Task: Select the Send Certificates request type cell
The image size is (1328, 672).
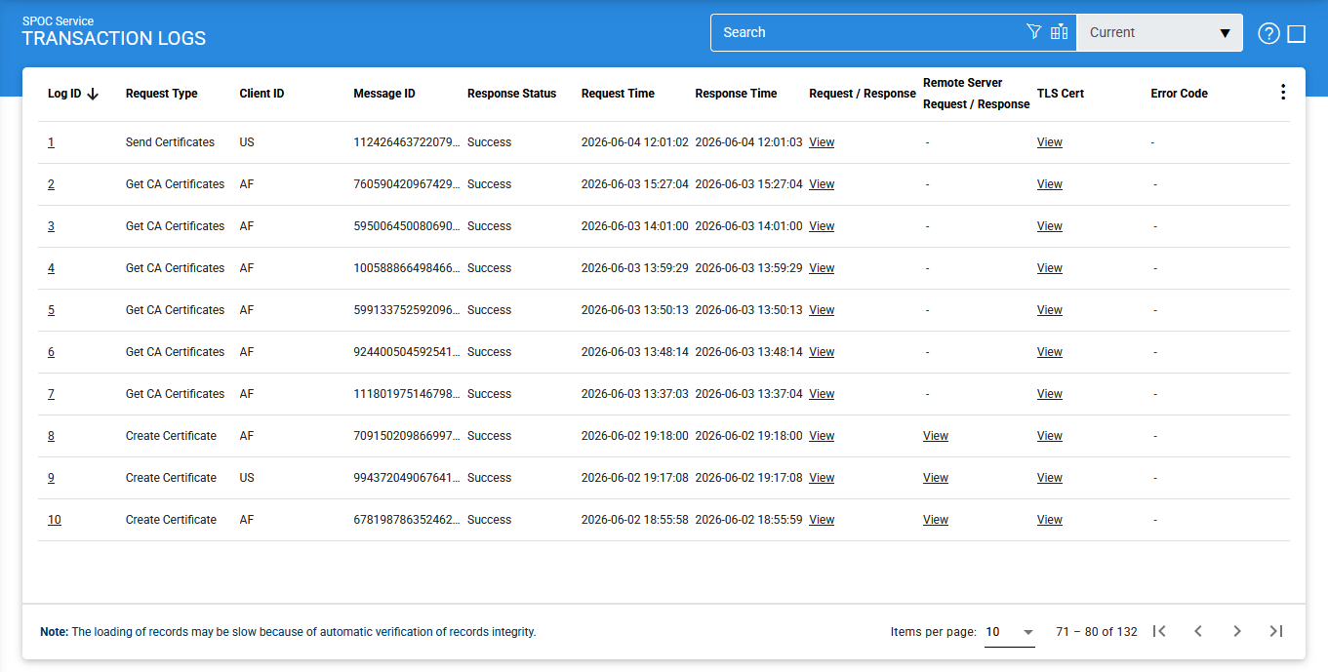Action: [170, 142]
